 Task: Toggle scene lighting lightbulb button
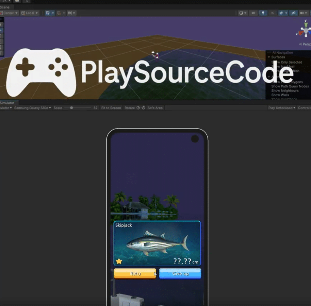[x=263, y=13]
